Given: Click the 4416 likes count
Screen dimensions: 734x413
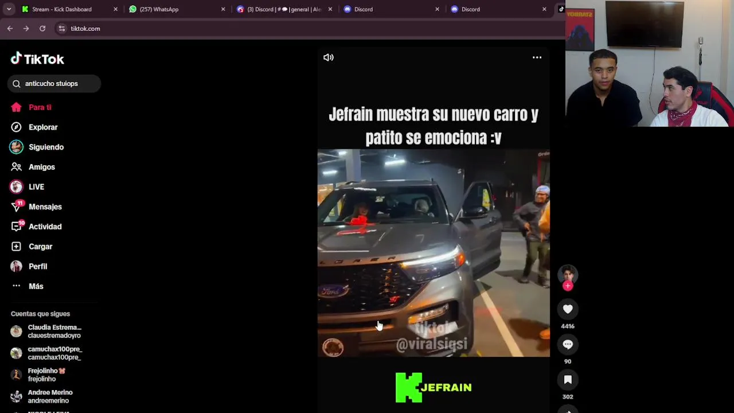Looking at the screenshot, I should tap(568, 326).
